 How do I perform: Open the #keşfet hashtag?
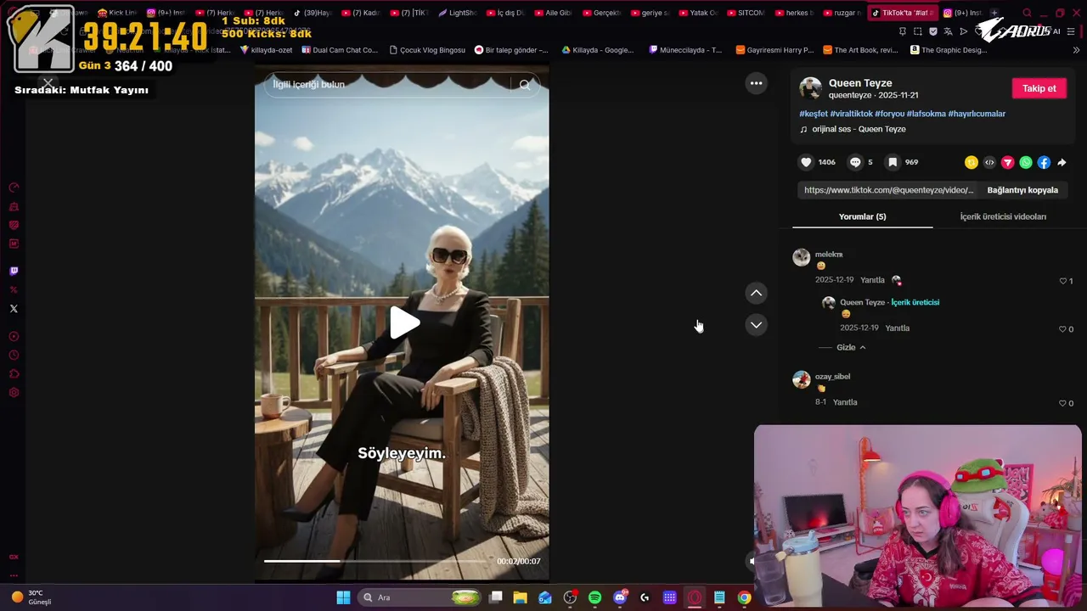813,114
